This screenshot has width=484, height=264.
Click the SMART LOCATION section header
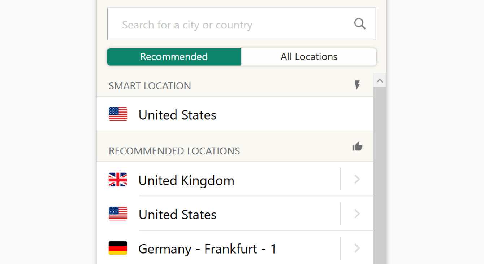tap(150, 86)
